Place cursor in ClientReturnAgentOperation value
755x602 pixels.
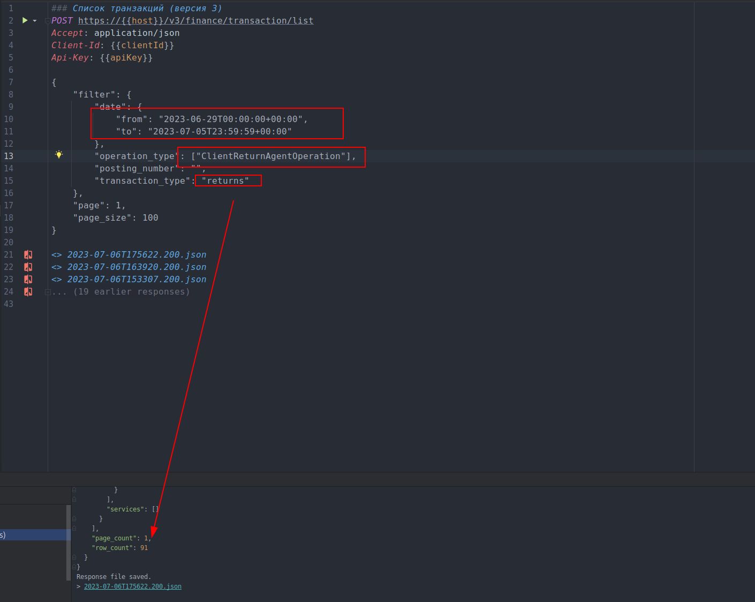click(271, 156)
